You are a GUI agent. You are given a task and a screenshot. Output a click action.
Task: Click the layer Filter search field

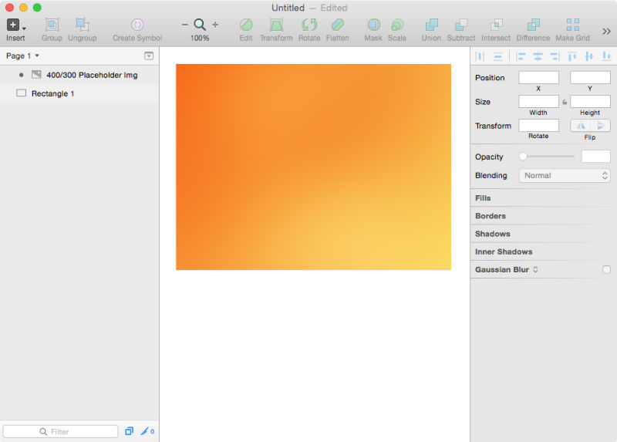60,432
